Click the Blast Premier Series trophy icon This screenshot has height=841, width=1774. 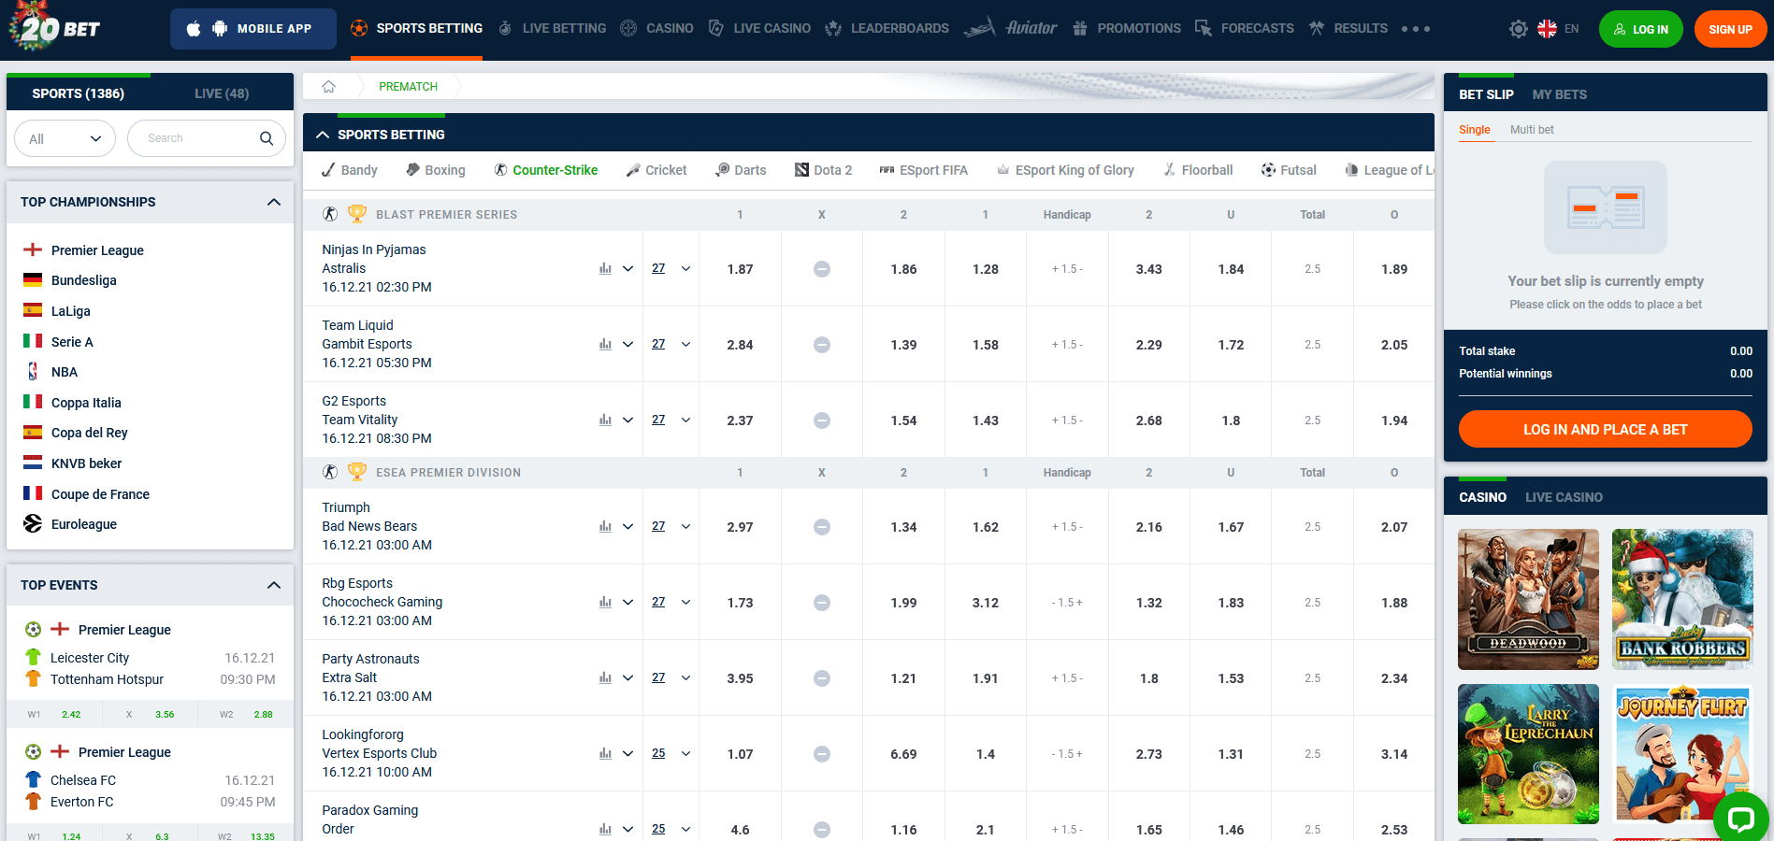[356, 214]
